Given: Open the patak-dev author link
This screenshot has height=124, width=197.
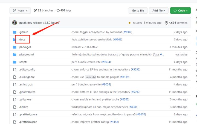Looking at the screenshot, I should click(26, 23).
